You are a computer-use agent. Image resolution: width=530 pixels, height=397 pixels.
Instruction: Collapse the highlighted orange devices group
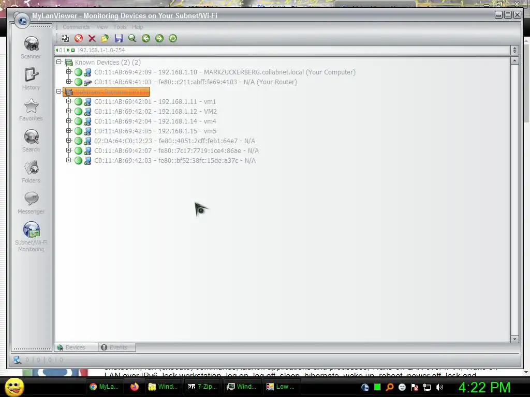pyautogui.click(x=59, y=91)
